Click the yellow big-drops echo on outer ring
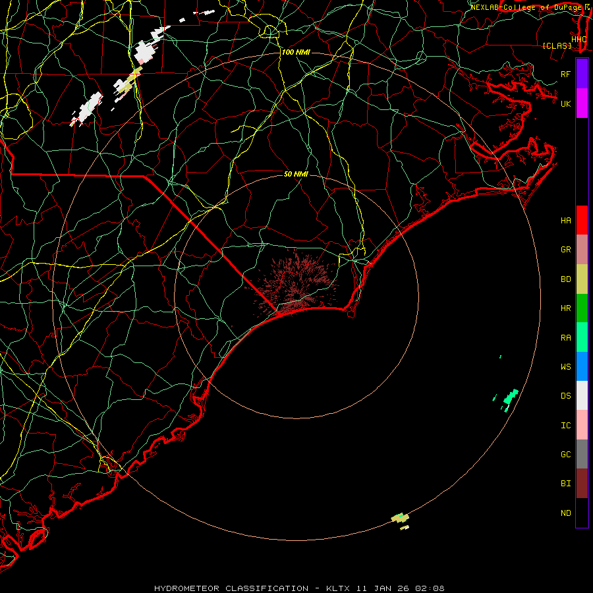593x593 pixels. click(400, 517)
